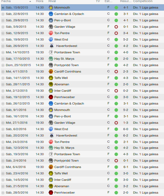This screenshot has height=196, width=164.
Task: Sort fixtures by the Rival column header
Action: (52, 1)
